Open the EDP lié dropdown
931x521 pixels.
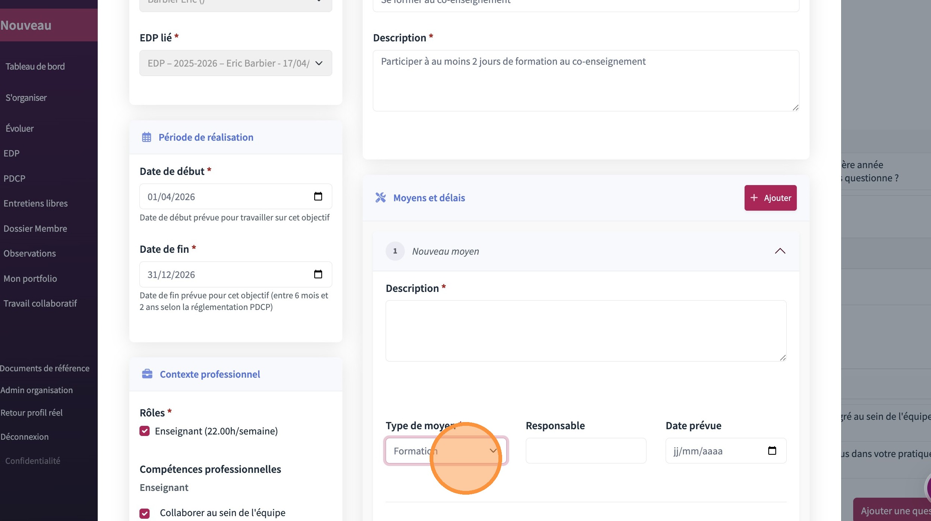click(236, 63)
